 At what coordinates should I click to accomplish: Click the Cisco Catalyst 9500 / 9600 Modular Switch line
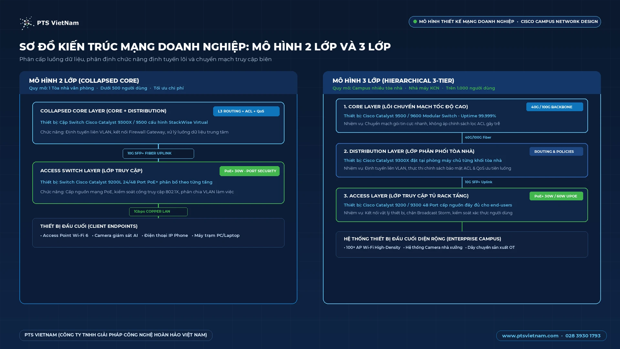[420, 116]
